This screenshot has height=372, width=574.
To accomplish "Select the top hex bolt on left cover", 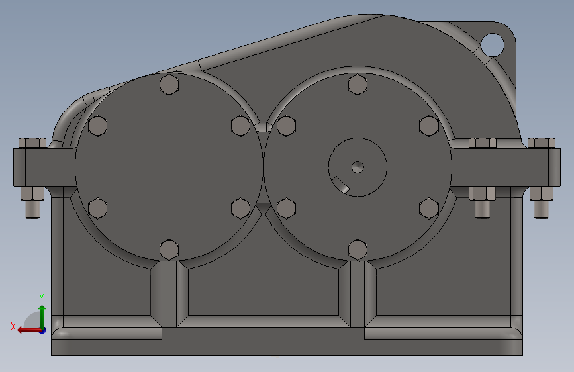I will point(169,84).
